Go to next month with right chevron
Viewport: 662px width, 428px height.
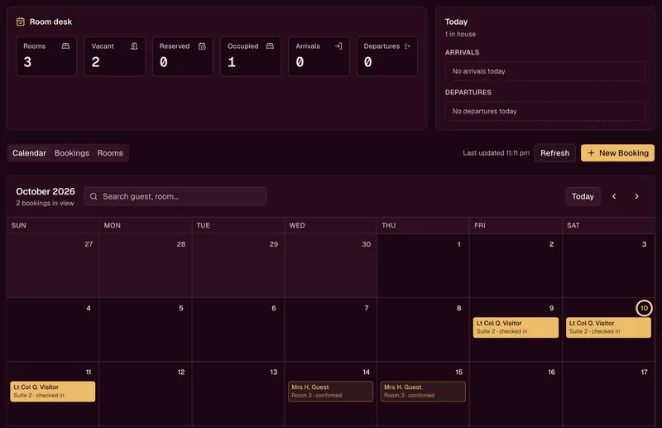click(x=636, y=196)
